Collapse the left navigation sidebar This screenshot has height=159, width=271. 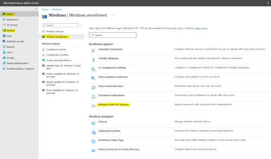click(x=36, y=9)
